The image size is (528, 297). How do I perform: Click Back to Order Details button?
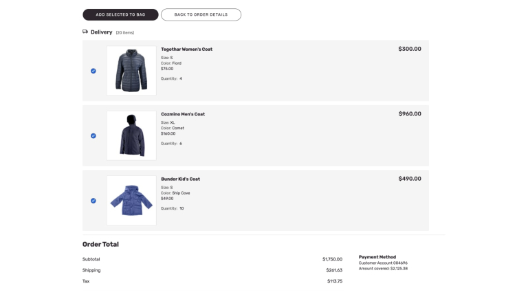click(x=201, y=14)
